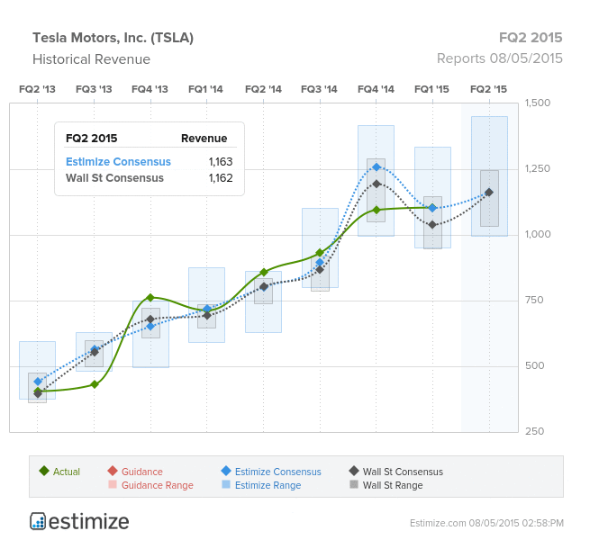
Task: Click Wall St Consensus label in tooltip
Action: click(114, 178)
